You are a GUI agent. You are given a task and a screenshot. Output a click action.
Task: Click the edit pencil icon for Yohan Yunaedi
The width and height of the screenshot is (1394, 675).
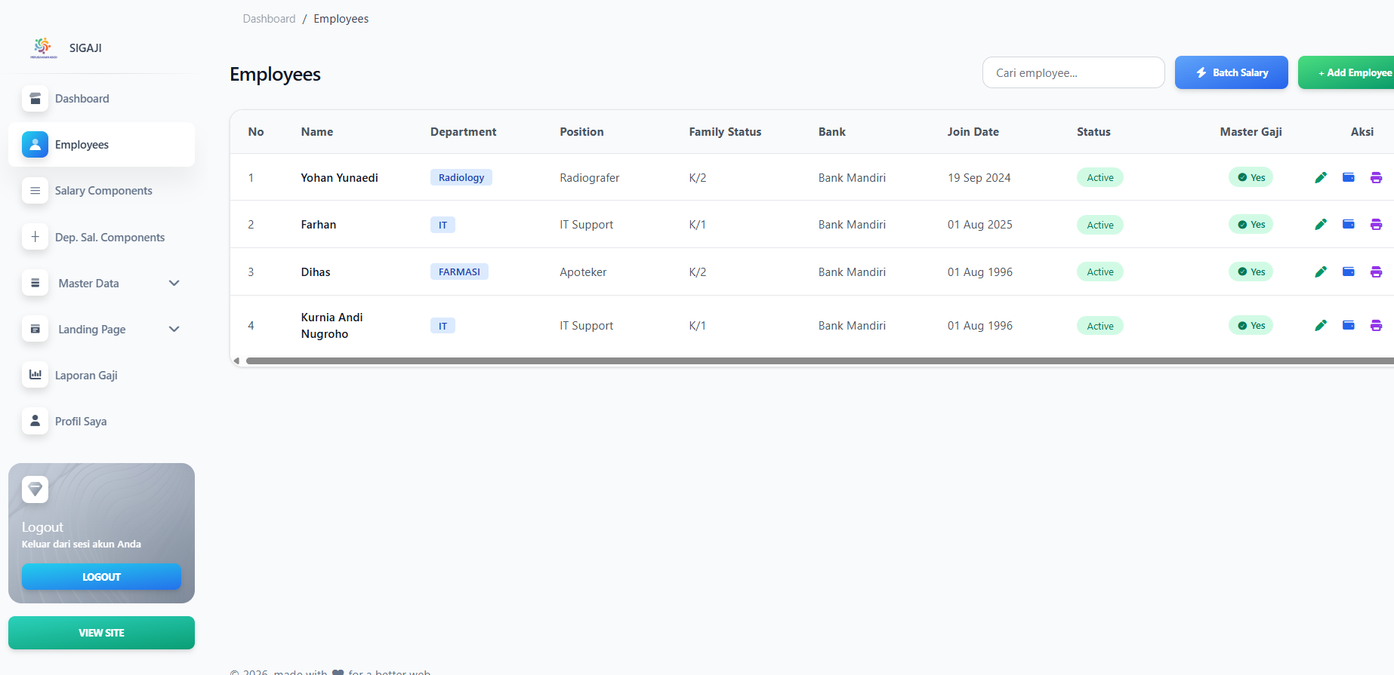(x=1321, y=178)
